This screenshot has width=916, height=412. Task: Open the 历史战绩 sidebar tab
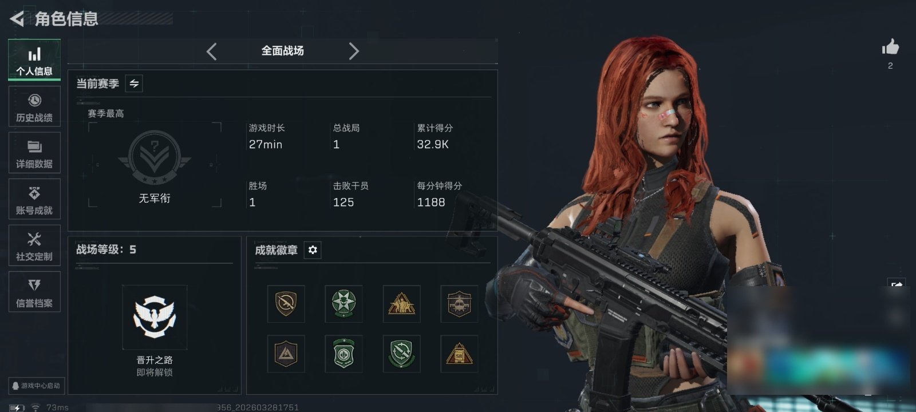pos(34,107)
